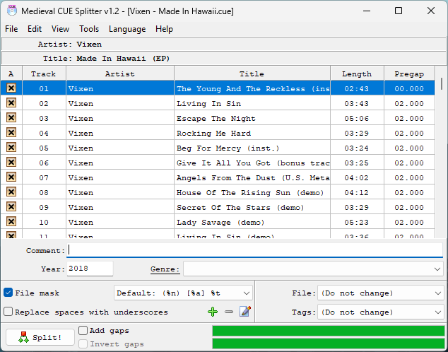Image resolution: width=448 pixels, height=352 pixels.
Task: Toggle the checkbox for track 05
Action: 11,148
